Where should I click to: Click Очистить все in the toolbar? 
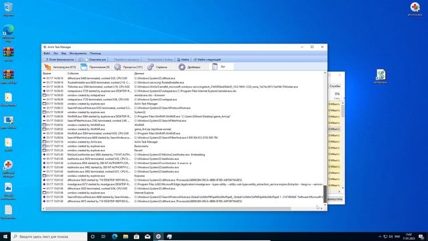tap(96, 60)
